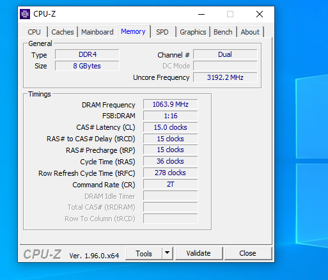Click the empty DRAM Idle Timer field
This screenshot has height=280, width=328.
pyautogui.click(x=171, y=196)
